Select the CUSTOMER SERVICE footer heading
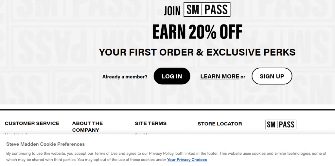335x166 pixels. 32,123
